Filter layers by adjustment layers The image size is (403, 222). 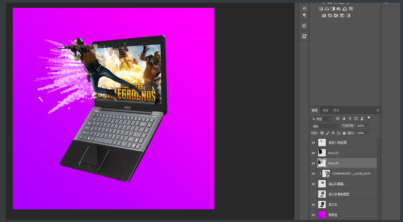(344, 118)
